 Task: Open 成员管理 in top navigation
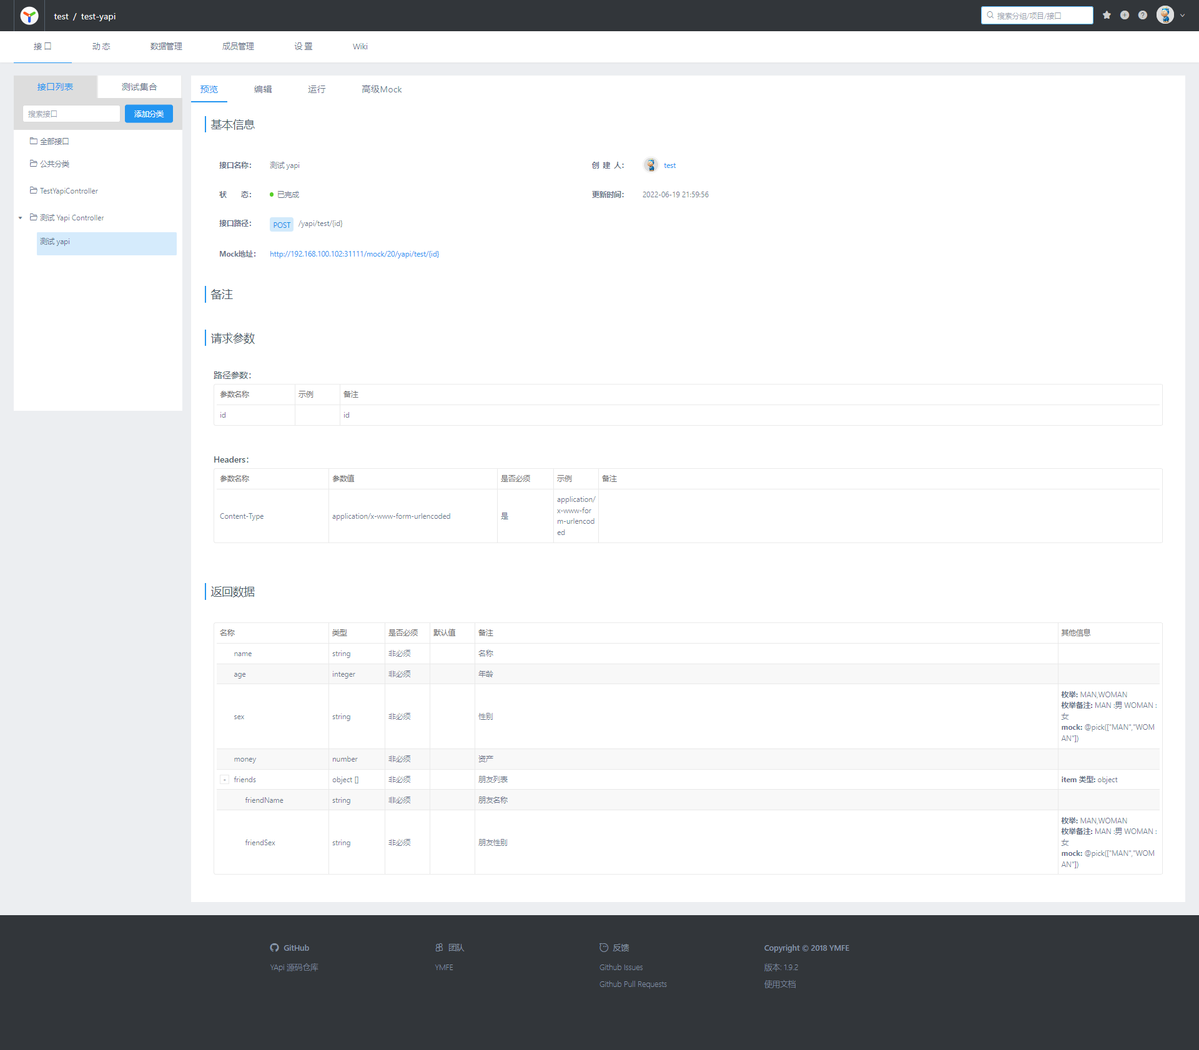coord(238,46)
